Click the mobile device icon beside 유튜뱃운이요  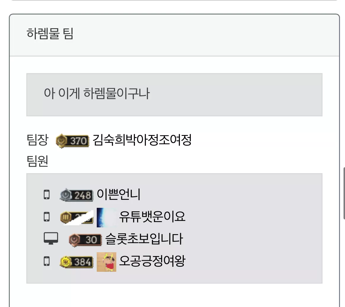[x=47, y=217]
